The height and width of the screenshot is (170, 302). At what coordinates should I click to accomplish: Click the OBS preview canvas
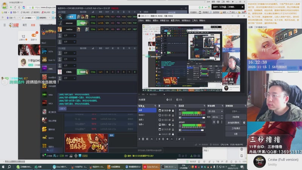[191, 58]
